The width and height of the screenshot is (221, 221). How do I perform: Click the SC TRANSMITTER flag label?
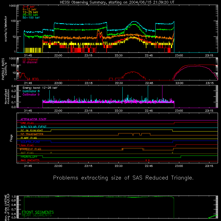[32, 134]
